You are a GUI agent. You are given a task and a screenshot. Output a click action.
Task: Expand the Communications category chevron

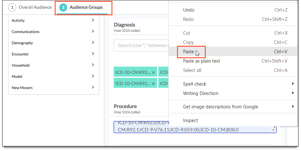(93, 31)
